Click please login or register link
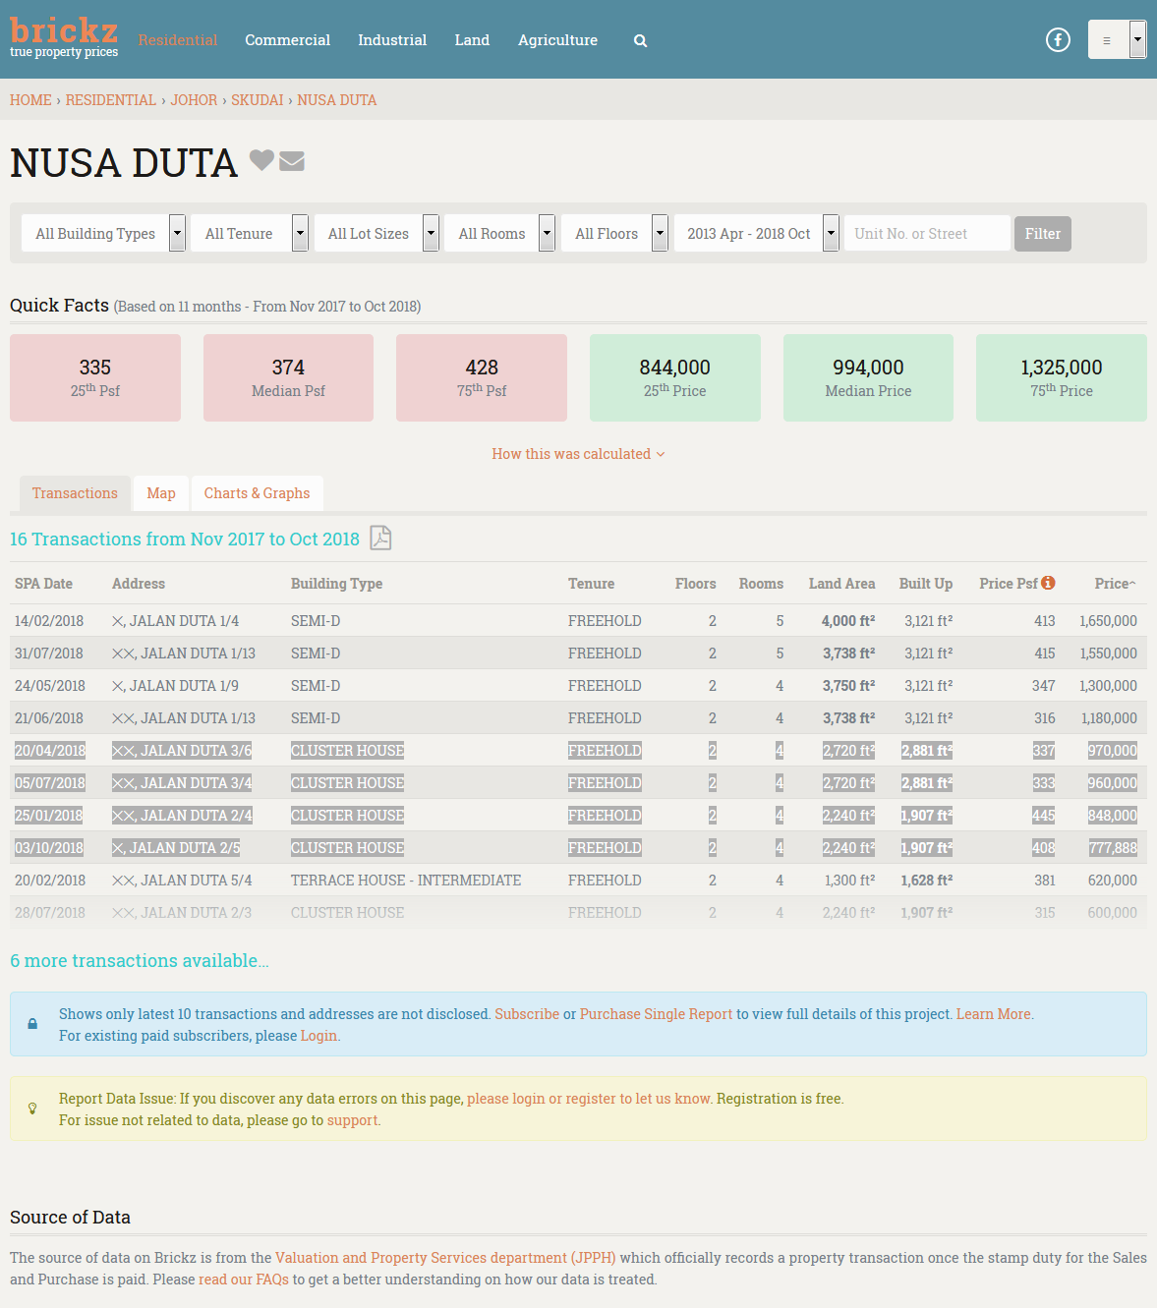 588,1099
